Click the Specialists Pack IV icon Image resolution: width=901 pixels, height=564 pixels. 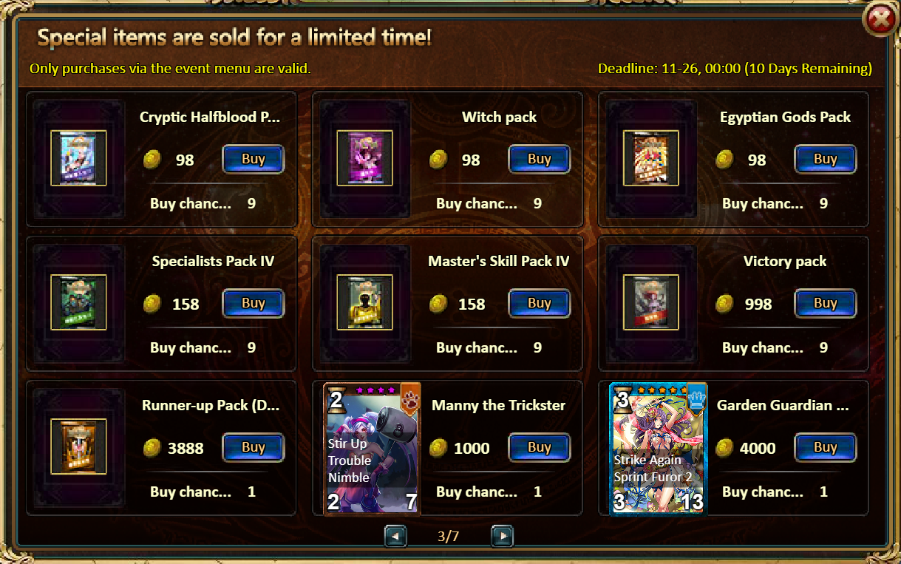coord(78,302)
